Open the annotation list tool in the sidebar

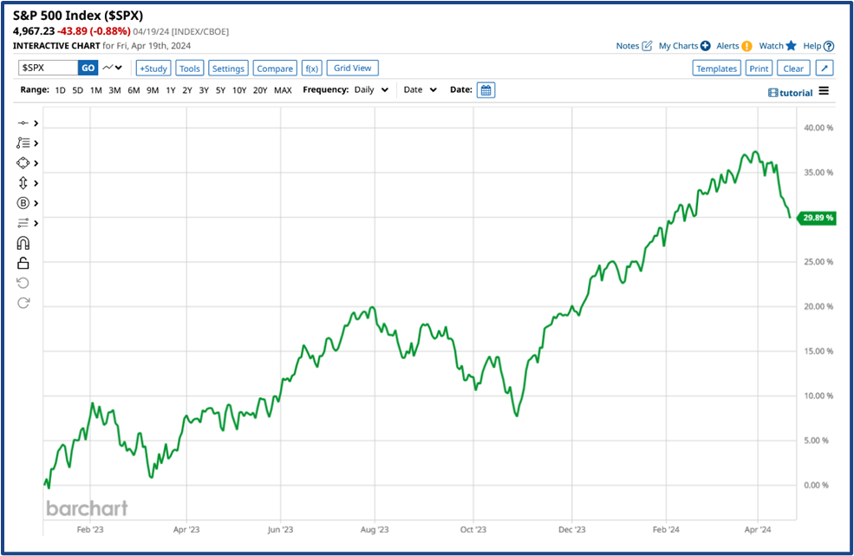click(22, 142)
